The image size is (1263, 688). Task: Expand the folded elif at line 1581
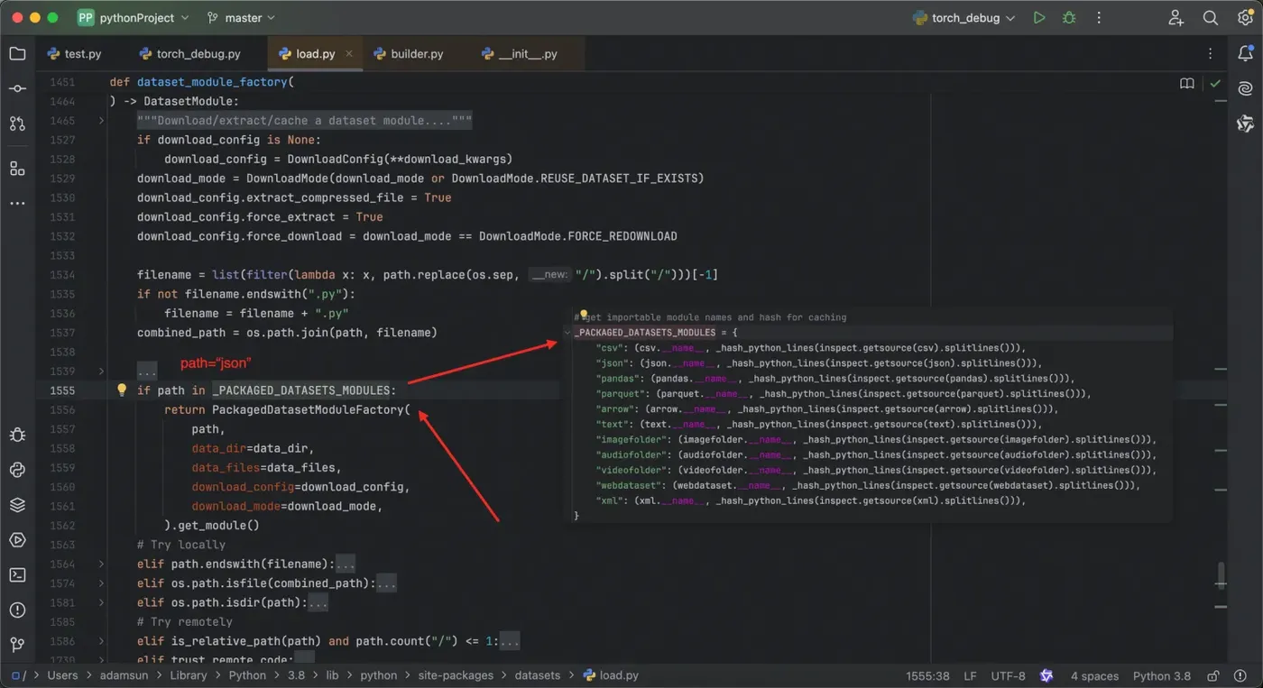[x=101, y=603]
